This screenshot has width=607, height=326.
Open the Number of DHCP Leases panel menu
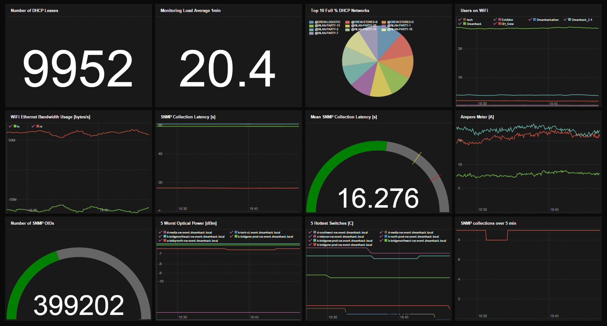pos(34,10)
